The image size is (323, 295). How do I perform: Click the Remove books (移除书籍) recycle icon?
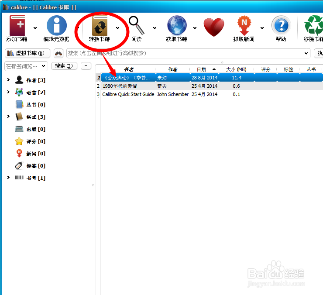(x=313, y=25)
